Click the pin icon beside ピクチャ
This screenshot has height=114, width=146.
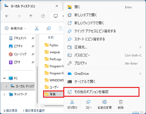point(33,46)
